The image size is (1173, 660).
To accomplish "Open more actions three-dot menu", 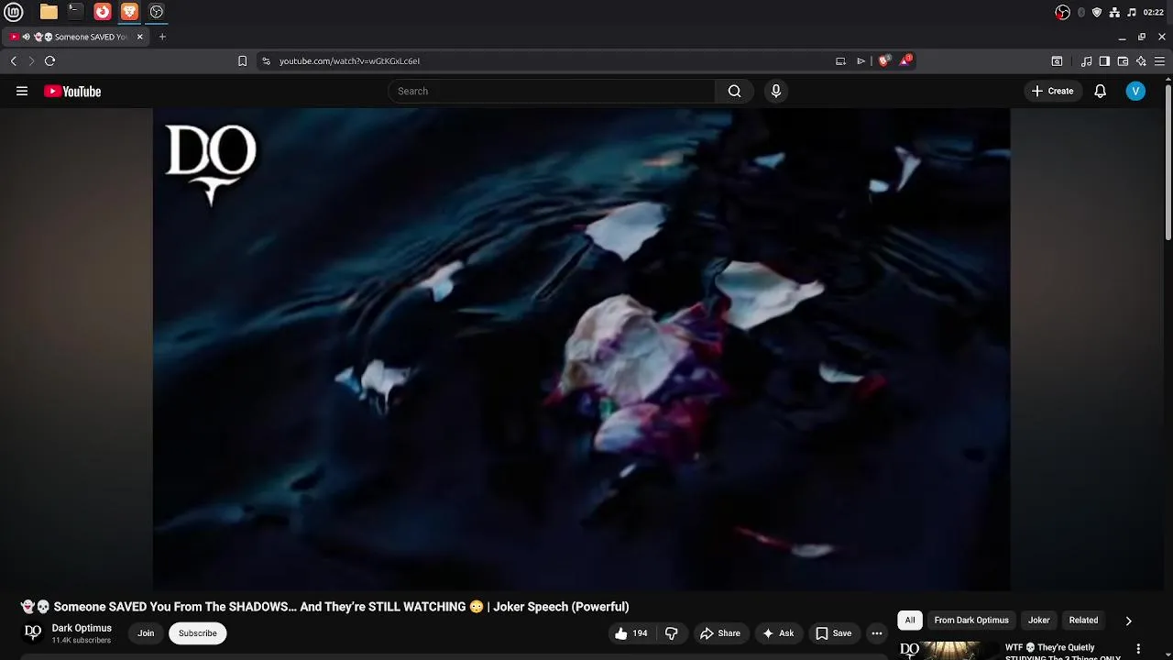I will [877, 633].
